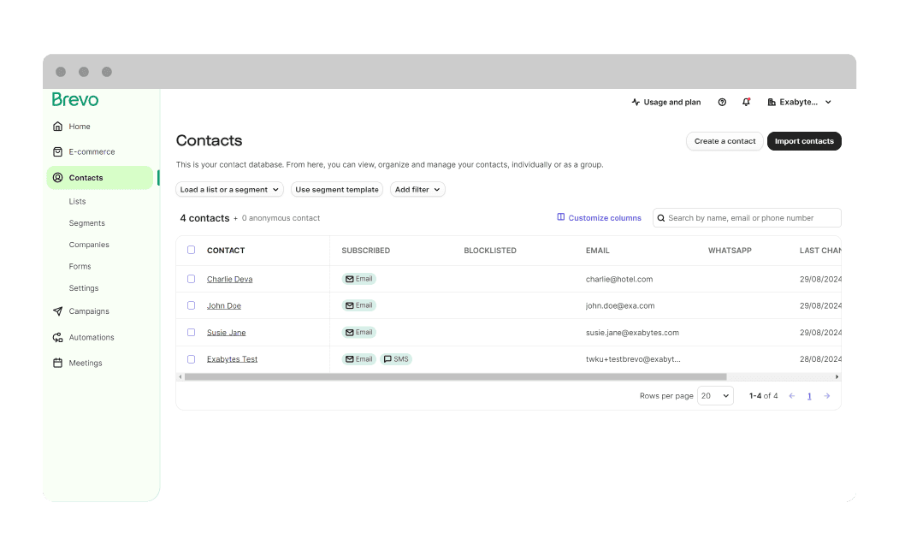Click the Meetings calendar icon
The width and height of the screenshot is (899, 556).
click(x=57, y=363)
